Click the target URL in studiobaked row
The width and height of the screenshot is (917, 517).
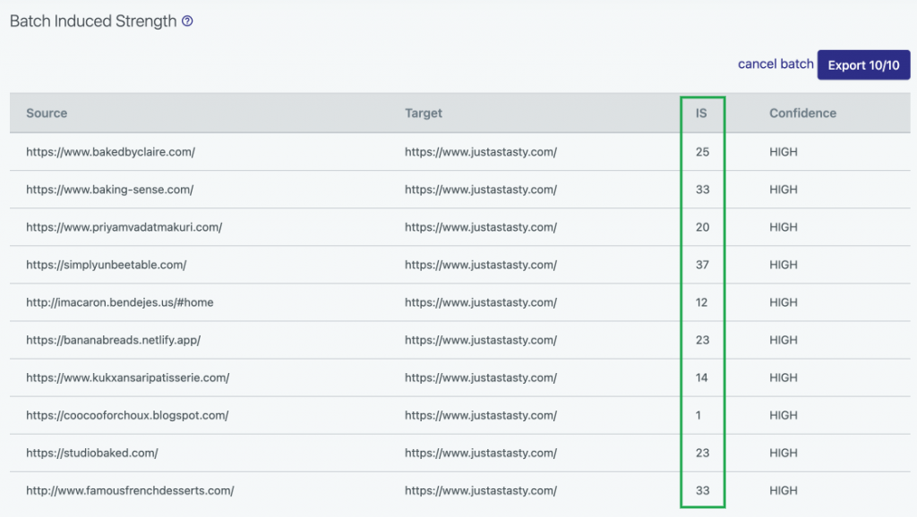pos(481,453)
